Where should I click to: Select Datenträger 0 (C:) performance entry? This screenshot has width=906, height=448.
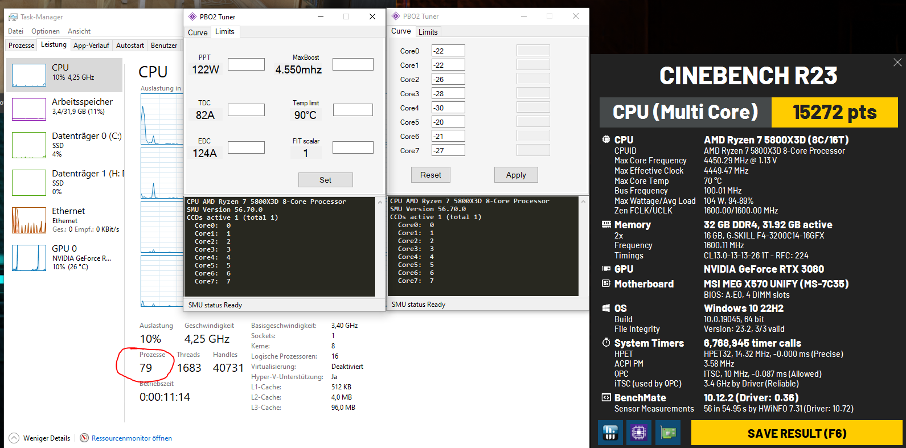tap(64, 145)
